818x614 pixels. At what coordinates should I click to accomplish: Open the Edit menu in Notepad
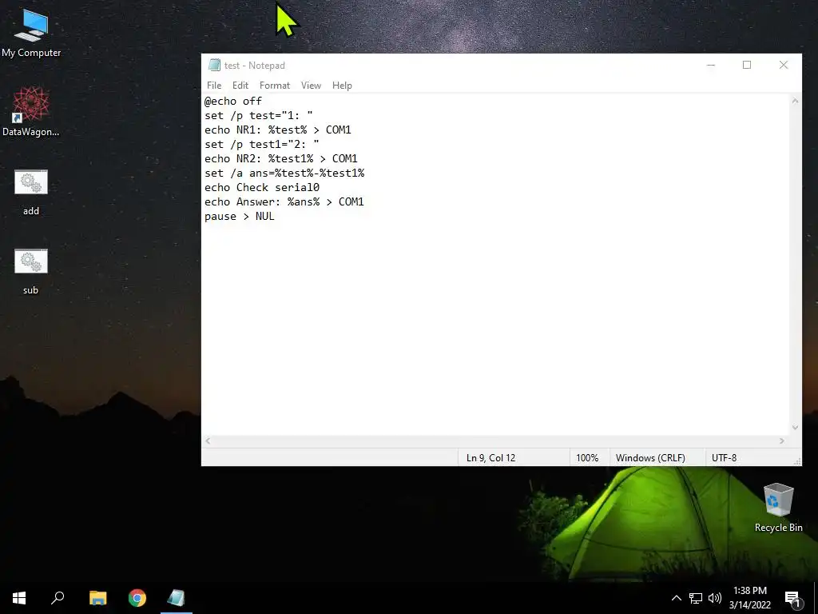point(240,85)
